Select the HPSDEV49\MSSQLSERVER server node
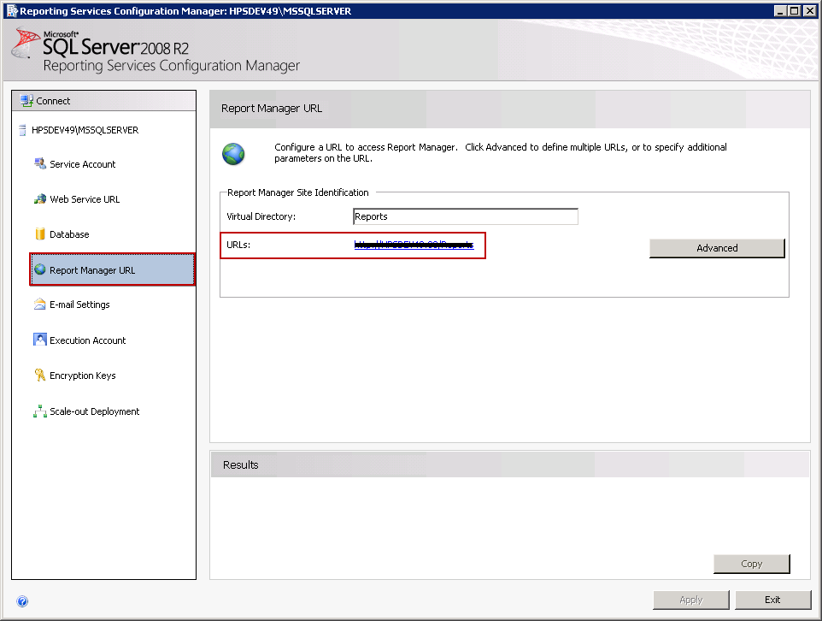Viewport: 822px width, 621px height. 85,130
